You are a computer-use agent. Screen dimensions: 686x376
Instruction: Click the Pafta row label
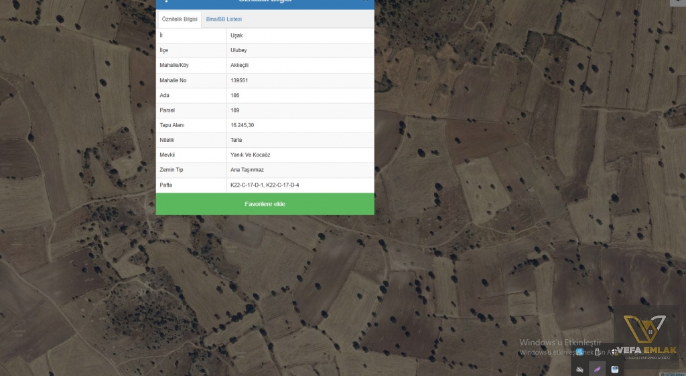[x=166, y=185]
